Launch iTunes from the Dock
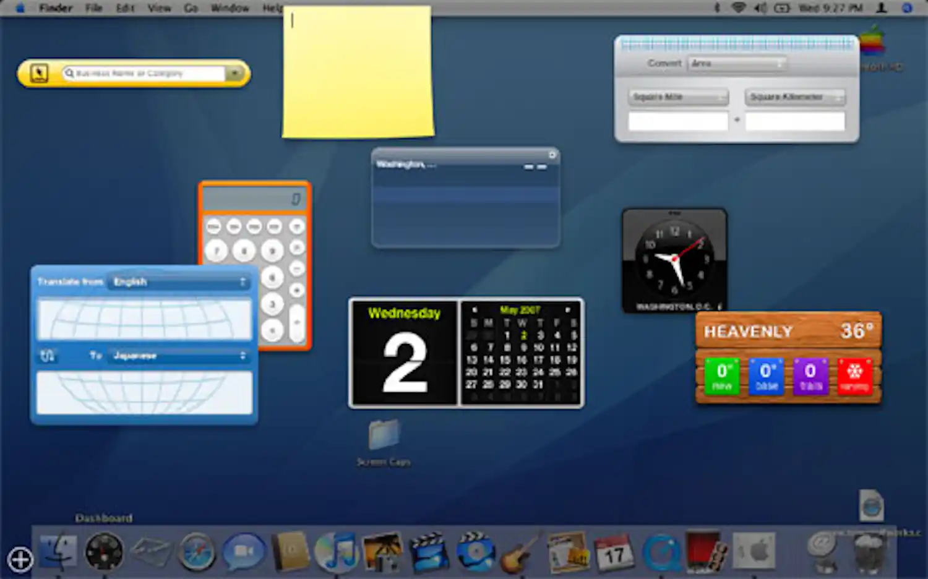 [x=336, y=552]
